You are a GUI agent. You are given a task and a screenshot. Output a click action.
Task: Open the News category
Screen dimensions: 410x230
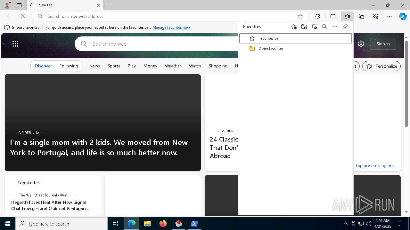point(94,66)
